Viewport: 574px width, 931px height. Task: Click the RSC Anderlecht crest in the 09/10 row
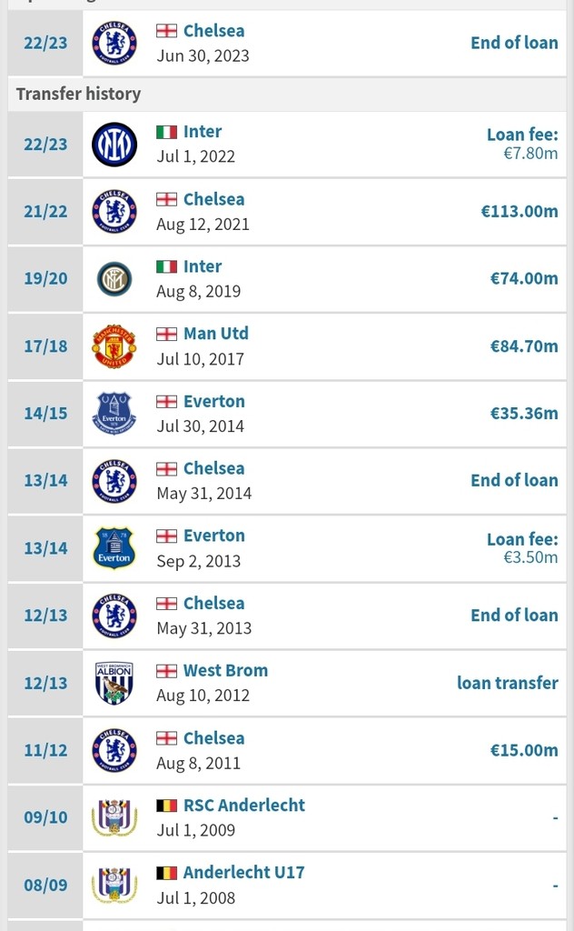pyautogui.click(x=114, y=817)
